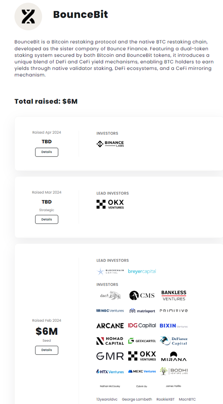
Task: Open the Breyer Capital investor logo
Action: (x=142, y=271)
